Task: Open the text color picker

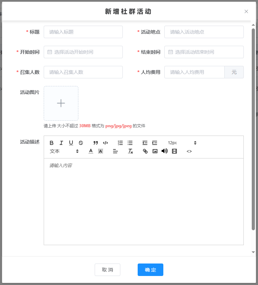Action: pos(91,151)
